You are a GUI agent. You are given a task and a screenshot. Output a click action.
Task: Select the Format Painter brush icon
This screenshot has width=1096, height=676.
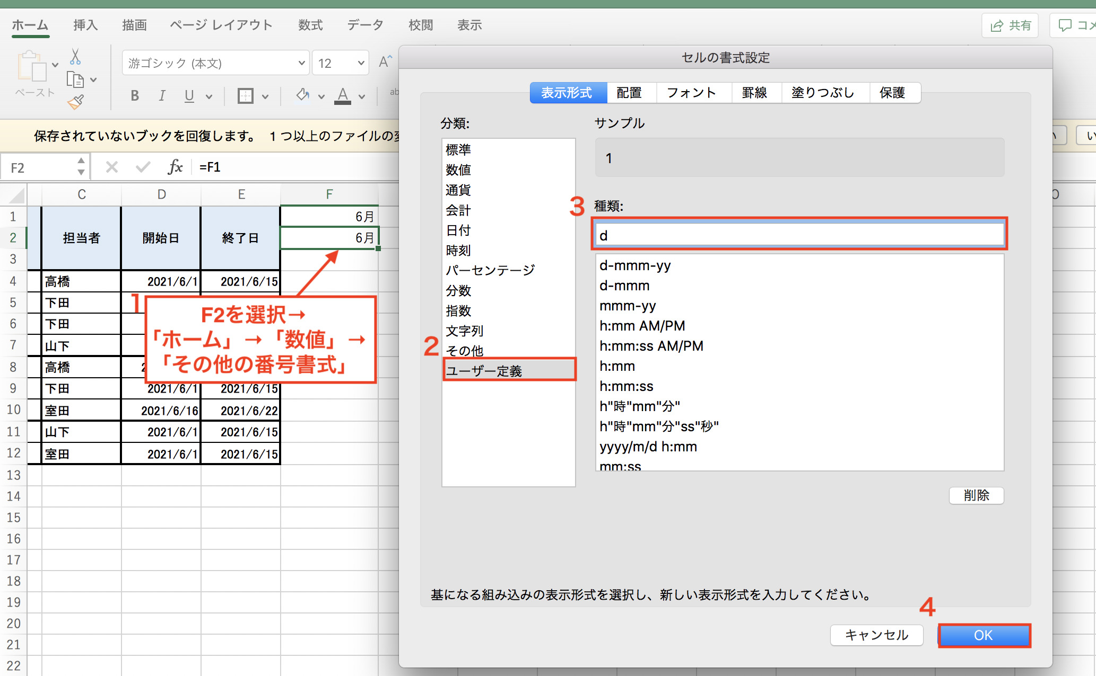[x=75, y=102]
